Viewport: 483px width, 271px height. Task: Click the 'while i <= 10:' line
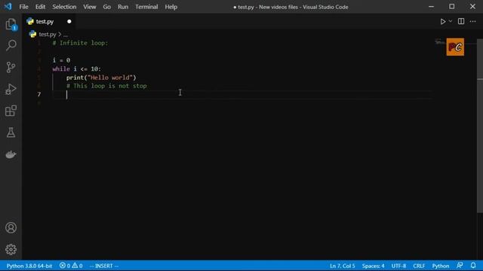click(x=77, y=69)
